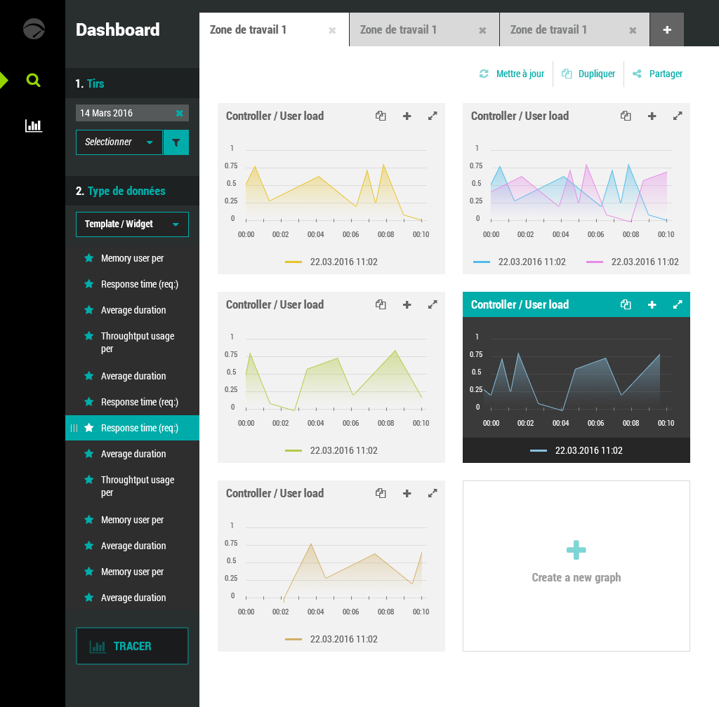The width and height of the screenshot is (719, 707).
Task: Expand the Template / Widget dropdown
Action: coord(132,224)
